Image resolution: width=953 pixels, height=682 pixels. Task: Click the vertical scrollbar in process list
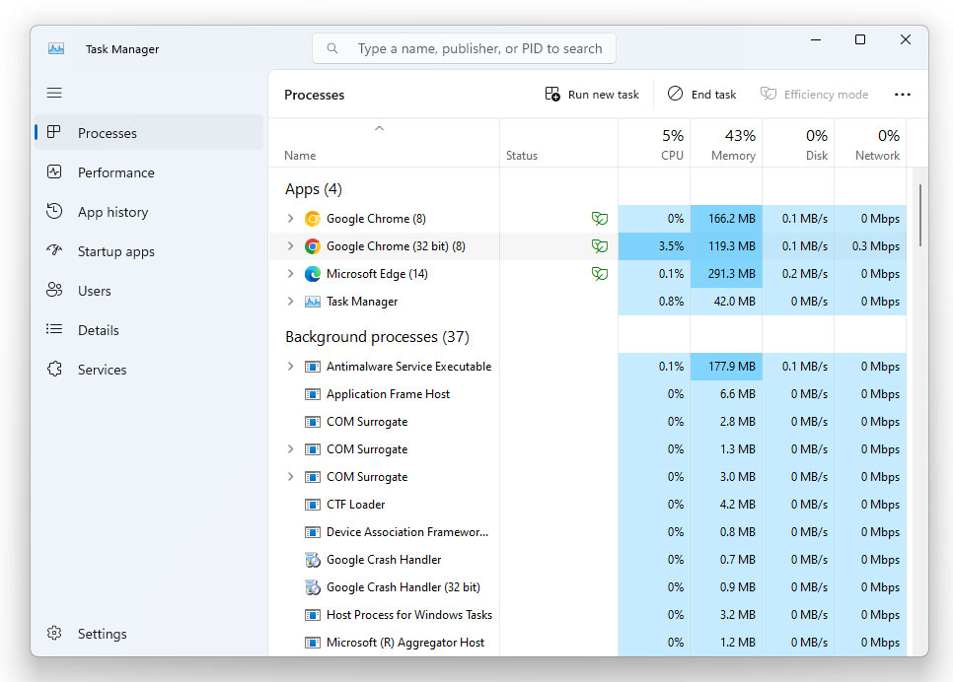click(920, 216)
